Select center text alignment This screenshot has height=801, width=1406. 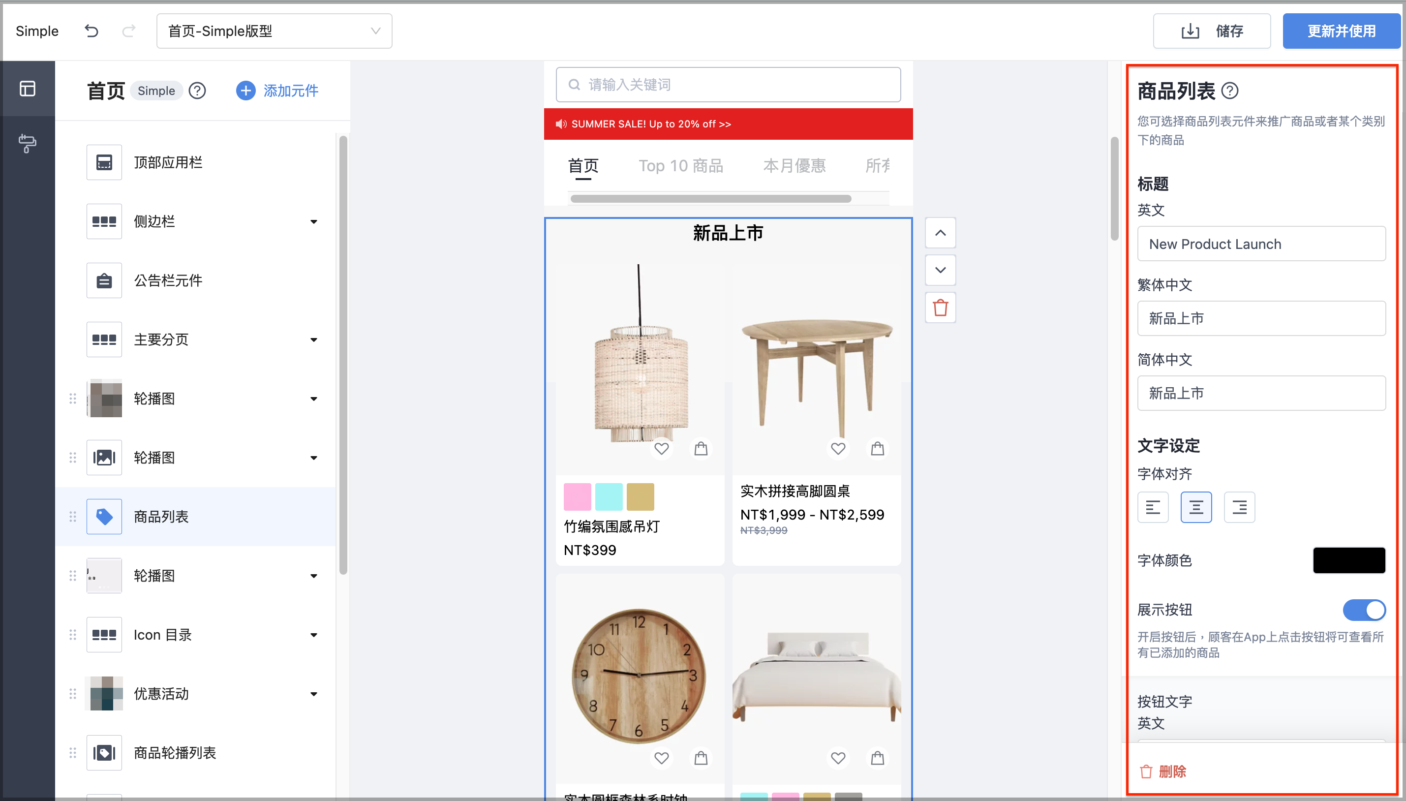pyautogui.click(x=1196, y=507)
